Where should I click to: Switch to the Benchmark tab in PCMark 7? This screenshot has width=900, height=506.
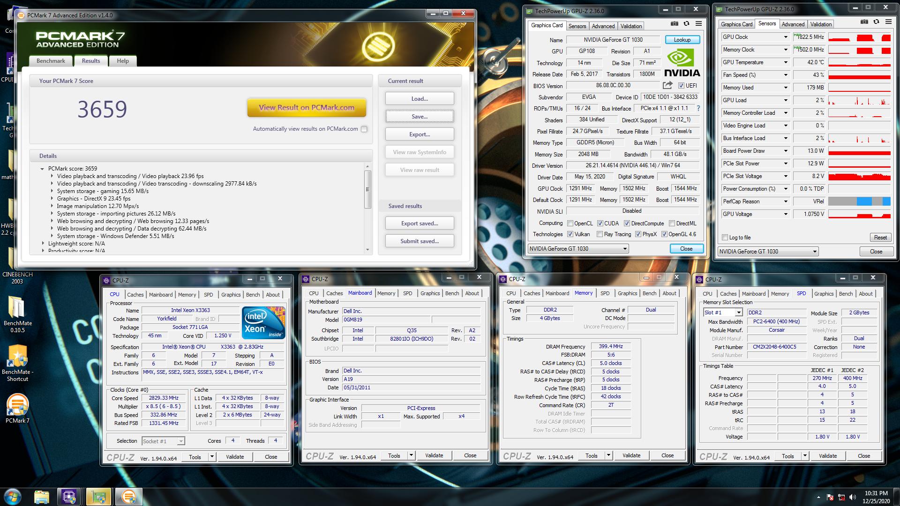point(51,61)
